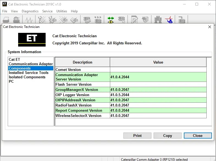Open the Diagnostics menu
The height and width of the screenshot is (161, 216).
30,11
